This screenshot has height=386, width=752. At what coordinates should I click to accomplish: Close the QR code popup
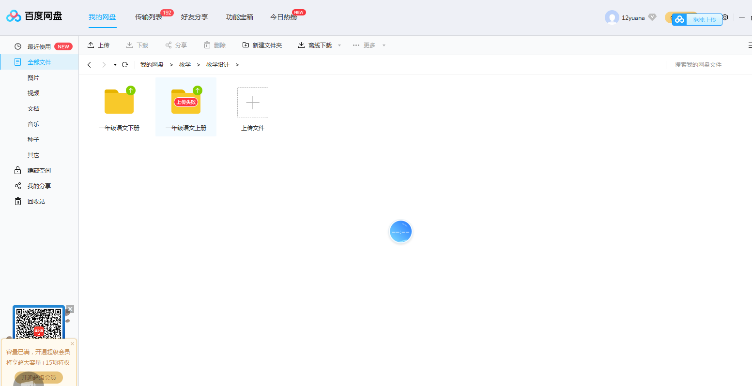70,309
